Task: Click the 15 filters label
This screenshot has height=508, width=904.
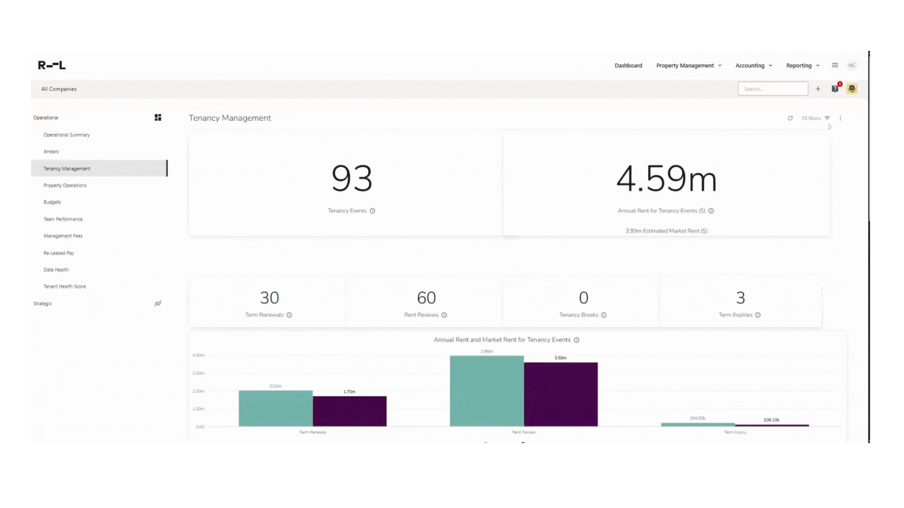Action: click(x=811, y=118)
